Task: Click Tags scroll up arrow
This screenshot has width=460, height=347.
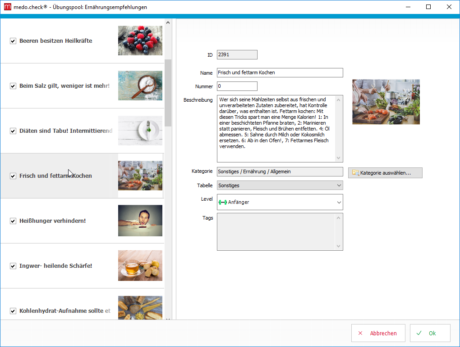Action: 338,218
